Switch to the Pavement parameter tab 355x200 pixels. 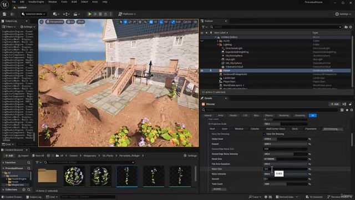[x=311, y=129]
